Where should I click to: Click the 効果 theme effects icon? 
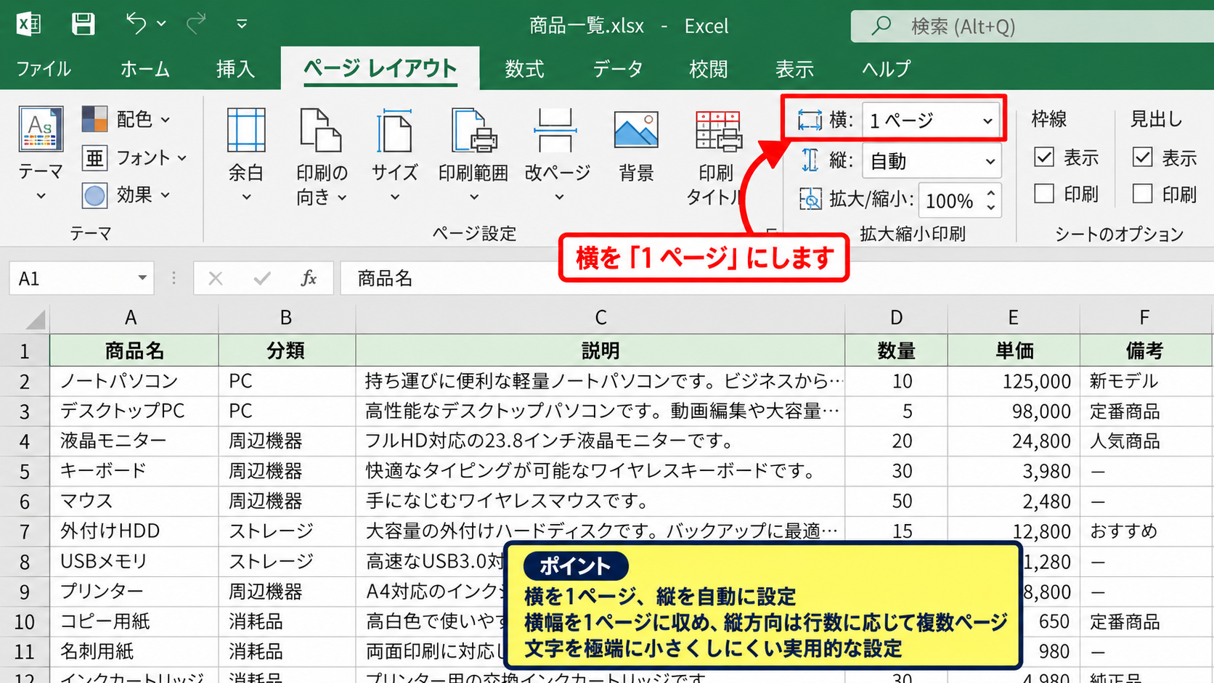[x=94, y=195]
